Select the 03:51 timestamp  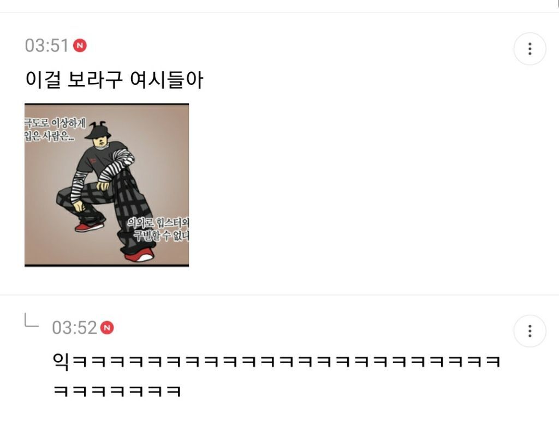[47, 46]
